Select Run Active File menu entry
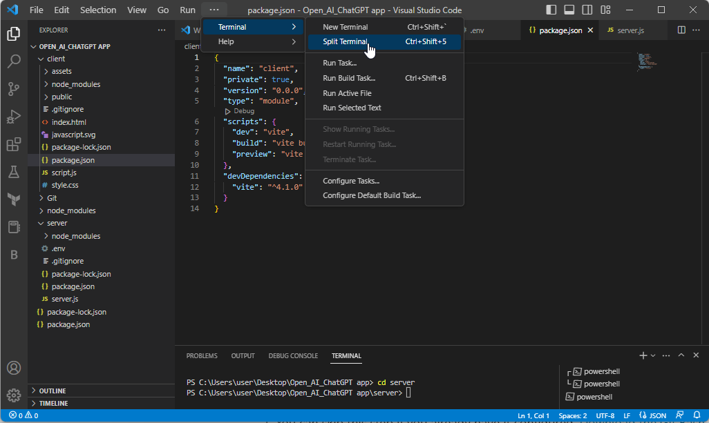 384,93
